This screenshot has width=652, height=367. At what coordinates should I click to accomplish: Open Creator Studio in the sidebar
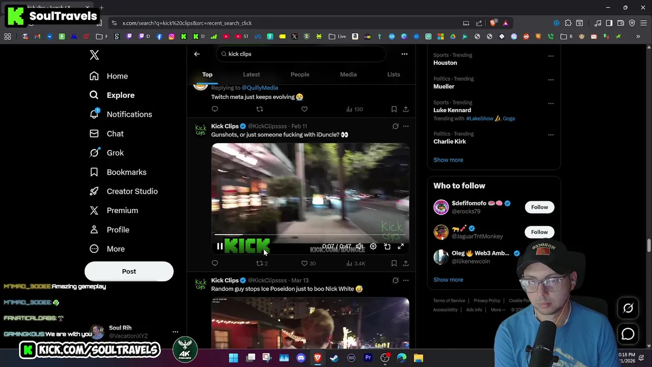[x=123, y=191]
